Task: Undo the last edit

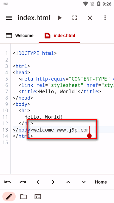Action: click(8, 182)
